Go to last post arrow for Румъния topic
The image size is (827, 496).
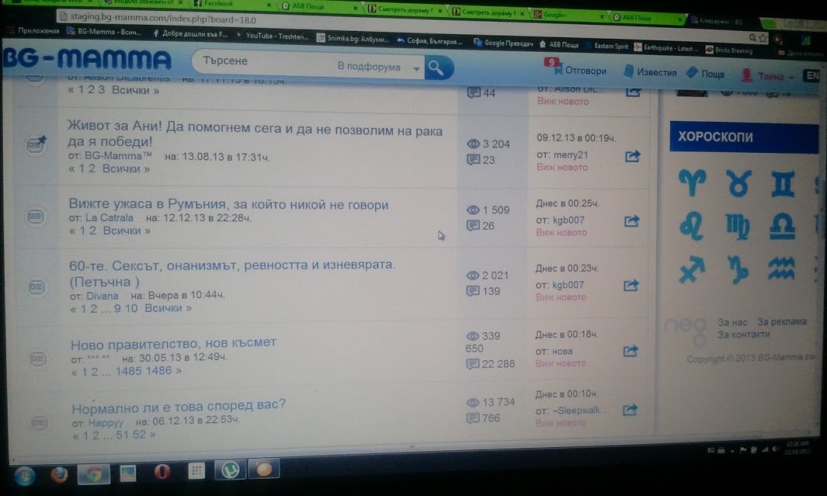[632, 221]
